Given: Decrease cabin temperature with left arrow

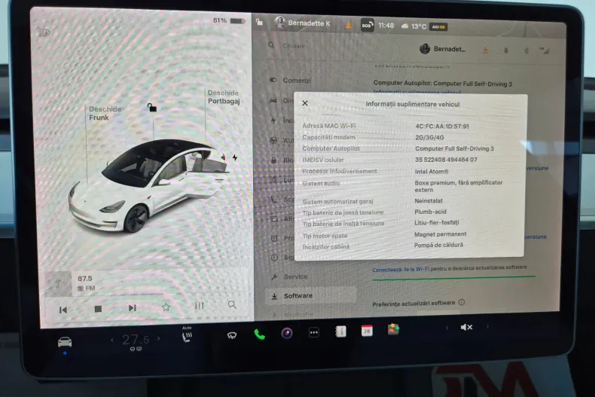Looking at the screenshot, I should coord(112,340).
